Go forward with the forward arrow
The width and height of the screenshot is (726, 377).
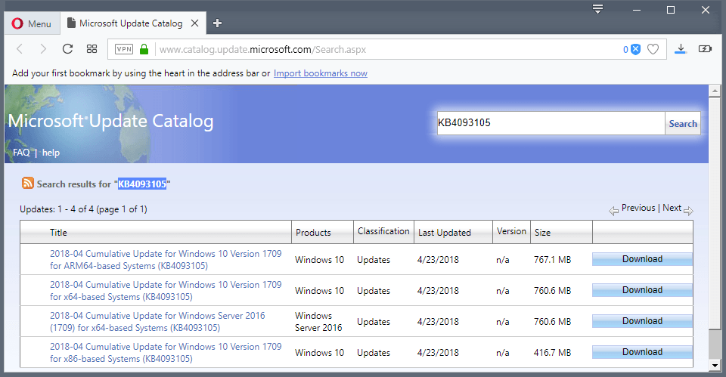(x=43, y=49)
